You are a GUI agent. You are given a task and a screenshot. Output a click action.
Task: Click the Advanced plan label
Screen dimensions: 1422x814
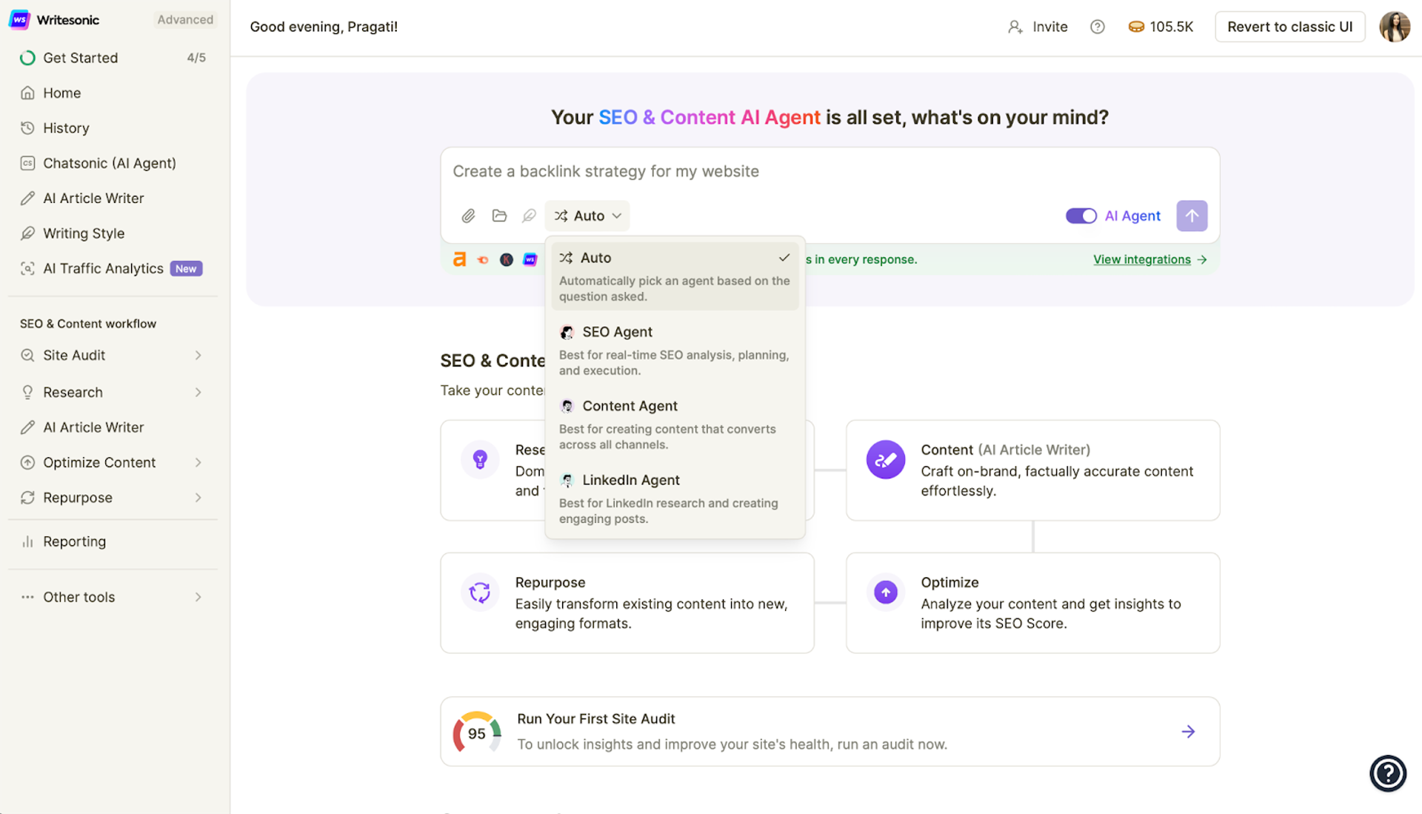[185, 20]
